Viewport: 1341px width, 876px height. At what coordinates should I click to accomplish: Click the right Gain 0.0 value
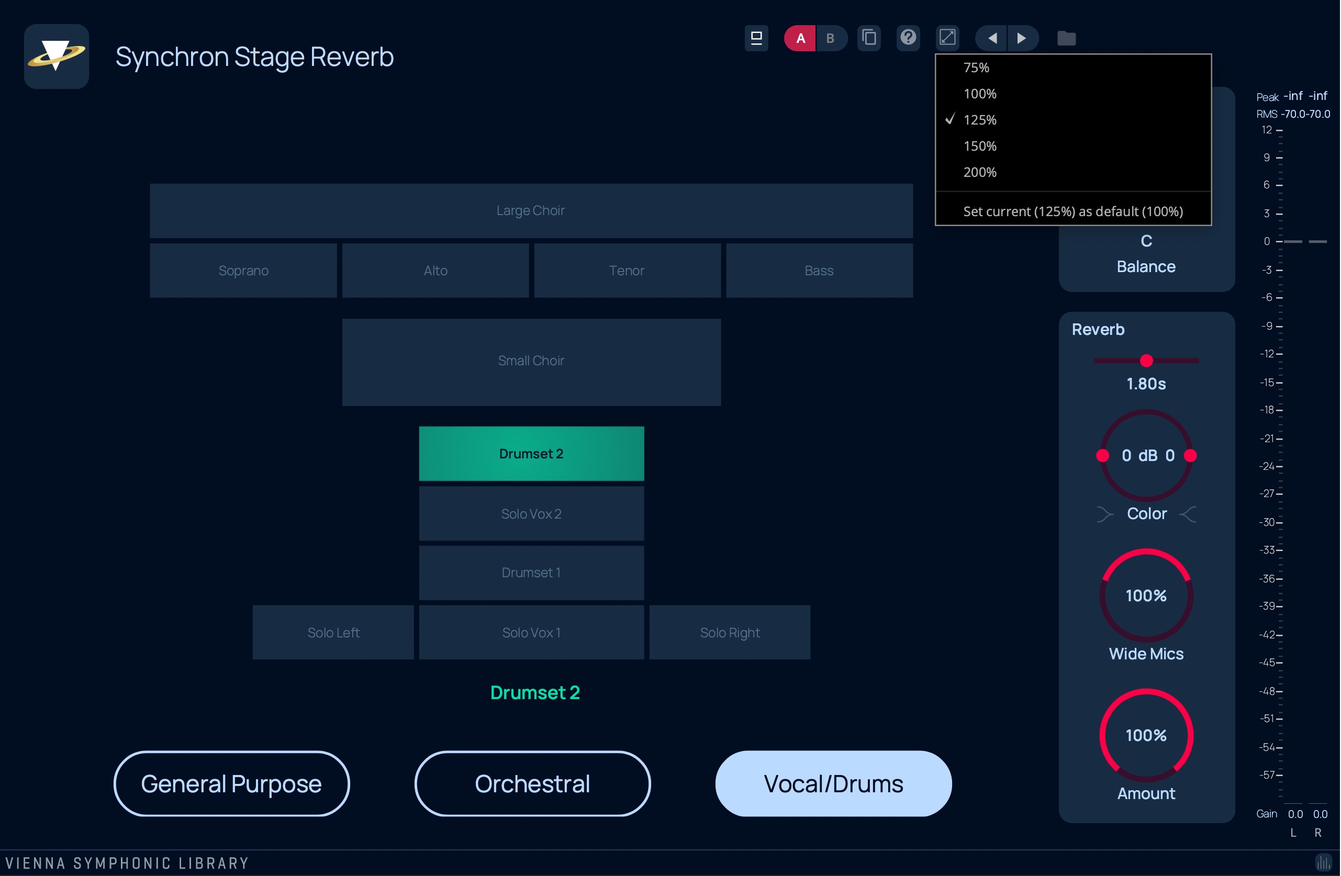1320,814
